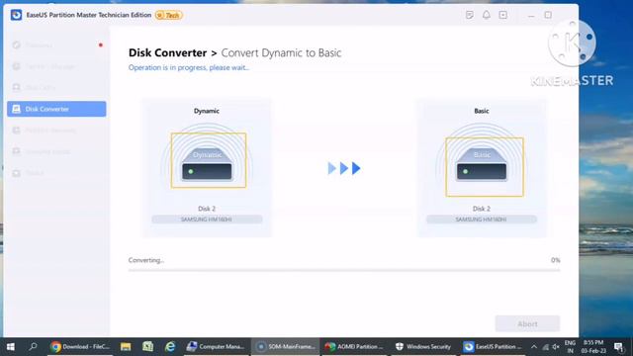
Task: Click SAMSUNG model bar in Dynamic card
Action: tap(207, 220)
